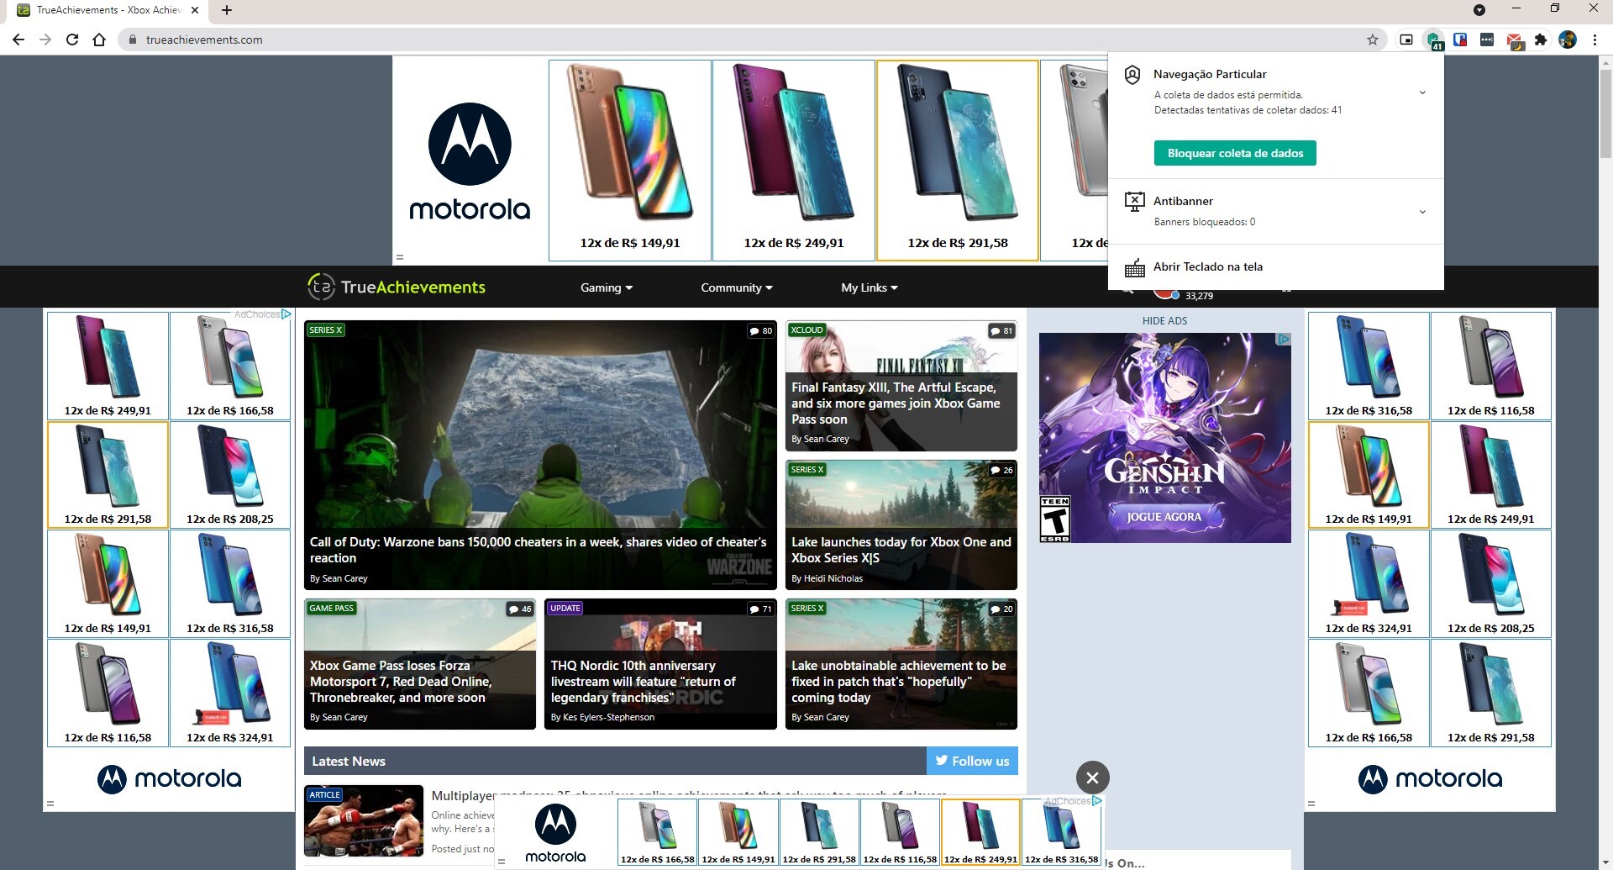The image size is (1613, 870).
Task: Click the 80 comments badge on Warzone article
Action: pyautogui.click(x=761, y=331)
